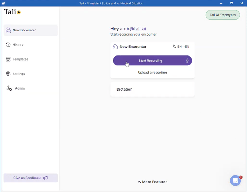Open the History menu item
The image size is (247, 192).
pyautogui.click(x=18, y=45)
